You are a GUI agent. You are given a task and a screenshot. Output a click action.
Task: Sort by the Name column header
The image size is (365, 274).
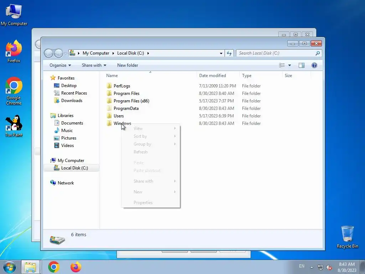[x=150, y=76]
